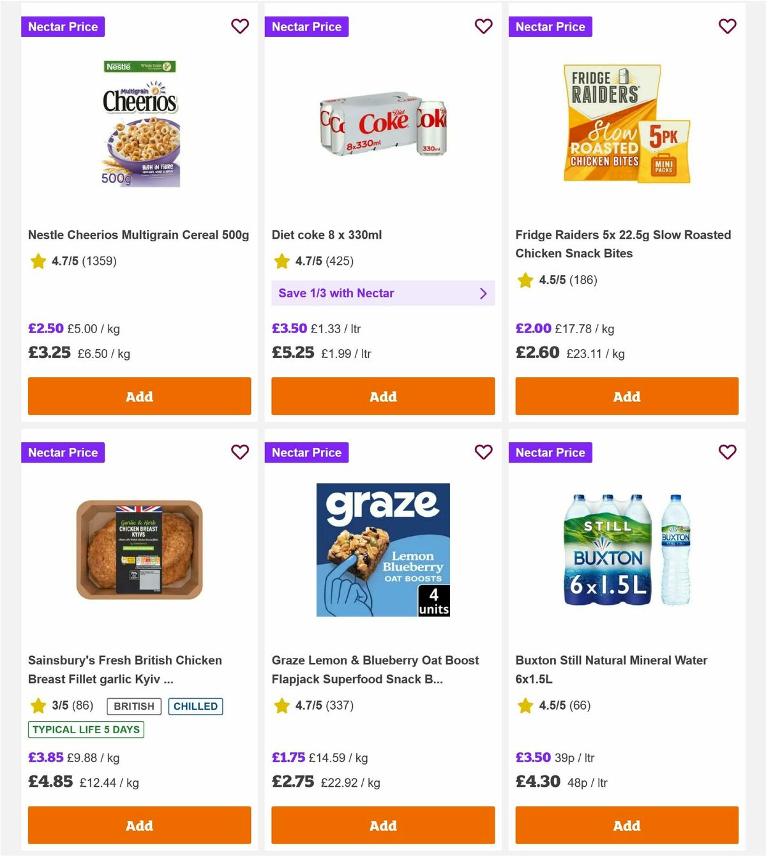Expand details via the Nectar Price badge on Cheerios

63,27
